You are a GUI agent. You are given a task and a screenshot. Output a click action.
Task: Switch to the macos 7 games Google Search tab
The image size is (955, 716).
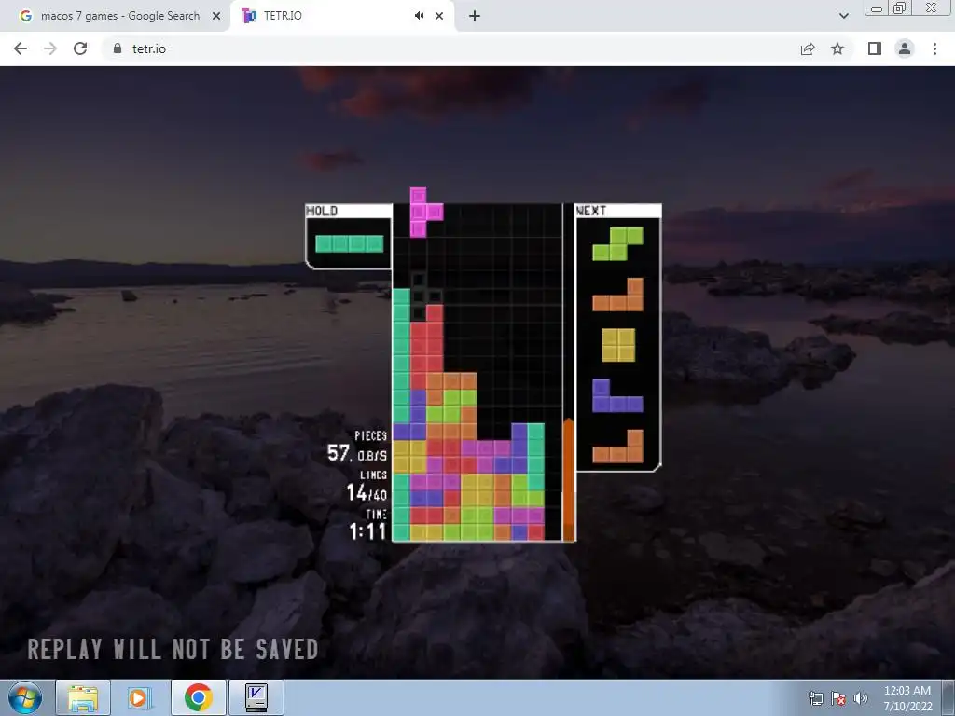(x=118, y=16)
